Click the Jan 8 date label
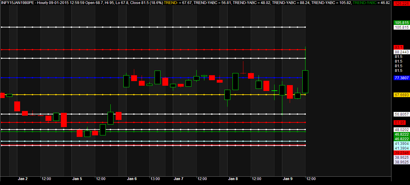The height and width of the screenshot is (185, 410). [233, 179]
